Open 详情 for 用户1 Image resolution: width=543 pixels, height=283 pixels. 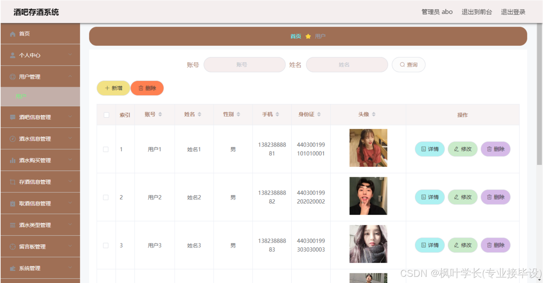coord(430,149)
